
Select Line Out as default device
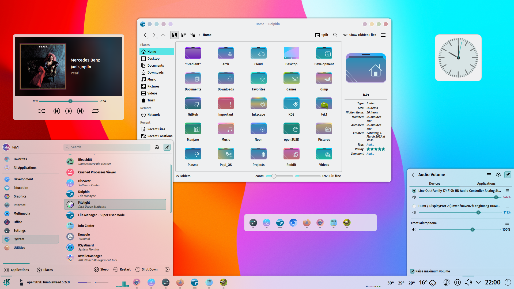click(x=414, y=191)
